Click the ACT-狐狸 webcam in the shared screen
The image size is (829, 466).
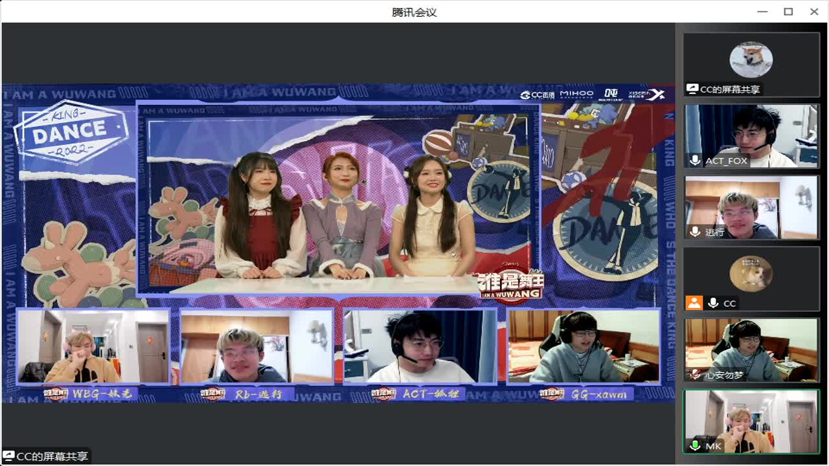(x=420, y=346)
